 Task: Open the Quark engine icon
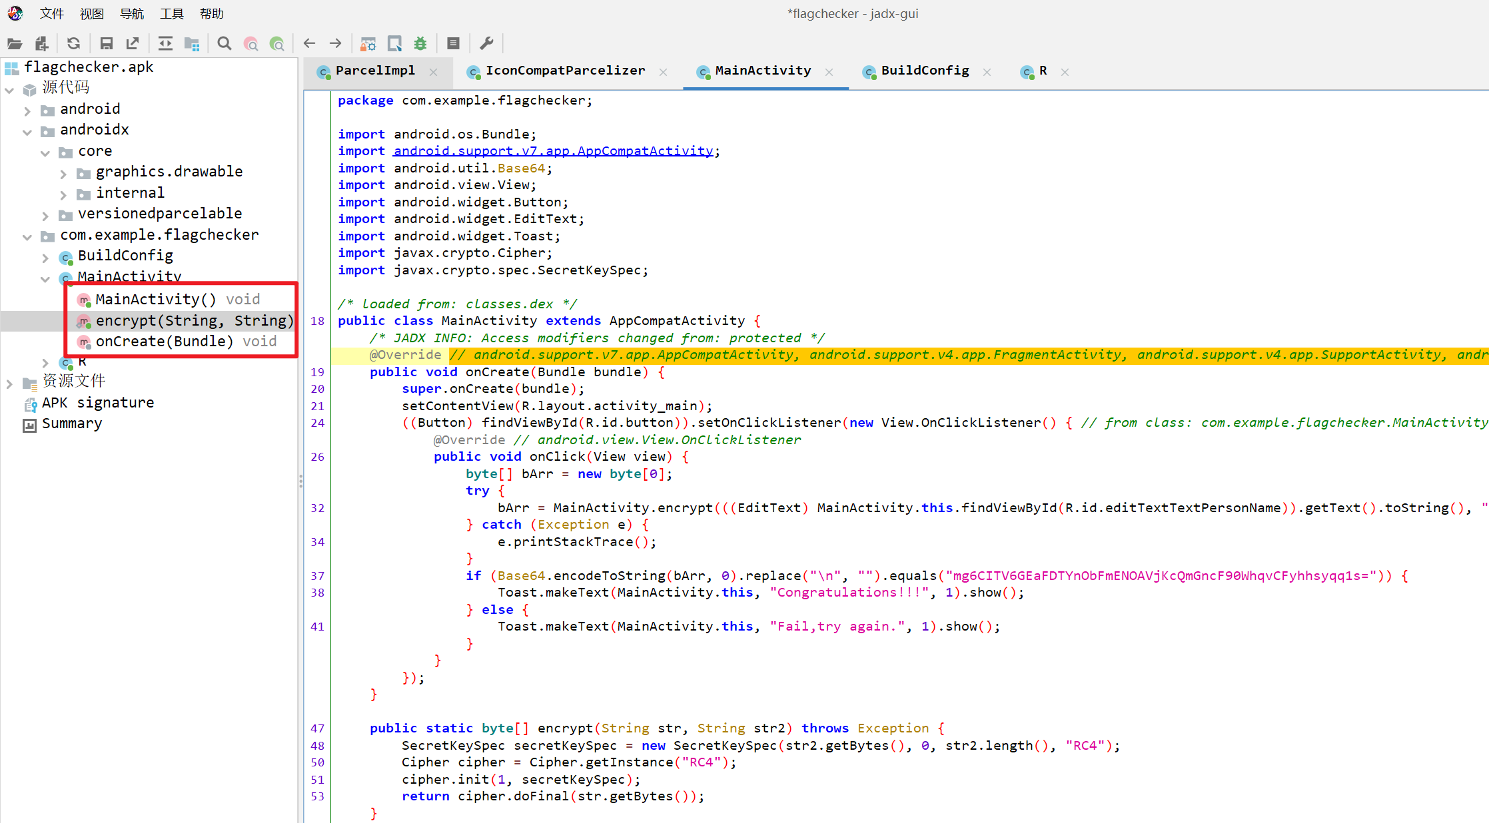(x=394, y=44)
